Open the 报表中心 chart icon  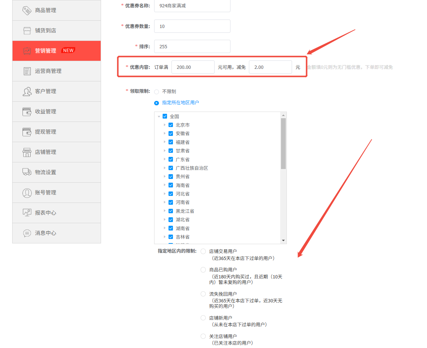click(x=27, y=212)
